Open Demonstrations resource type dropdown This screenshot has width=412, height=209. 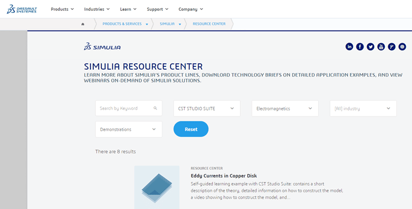129,129
